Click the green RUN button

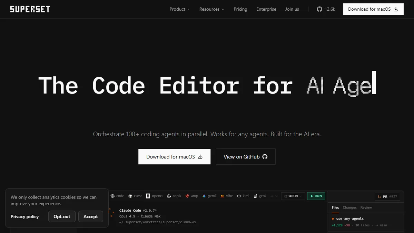tap(316, 196)
